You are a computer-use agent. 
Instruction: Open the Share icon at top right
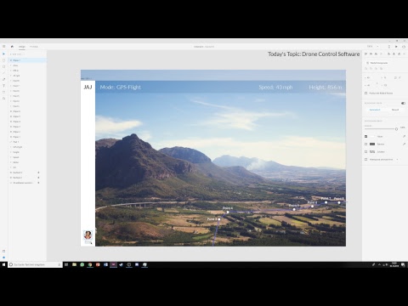point(404,47)
